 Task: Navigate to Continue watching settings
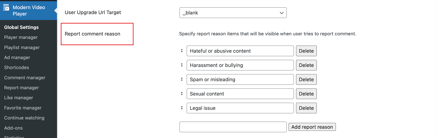[x=24, y=118]
